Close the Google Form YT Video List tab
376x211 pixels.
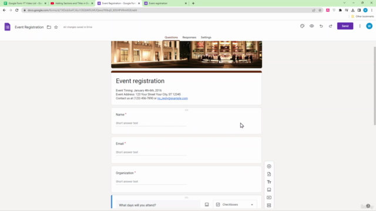(45, 4)
